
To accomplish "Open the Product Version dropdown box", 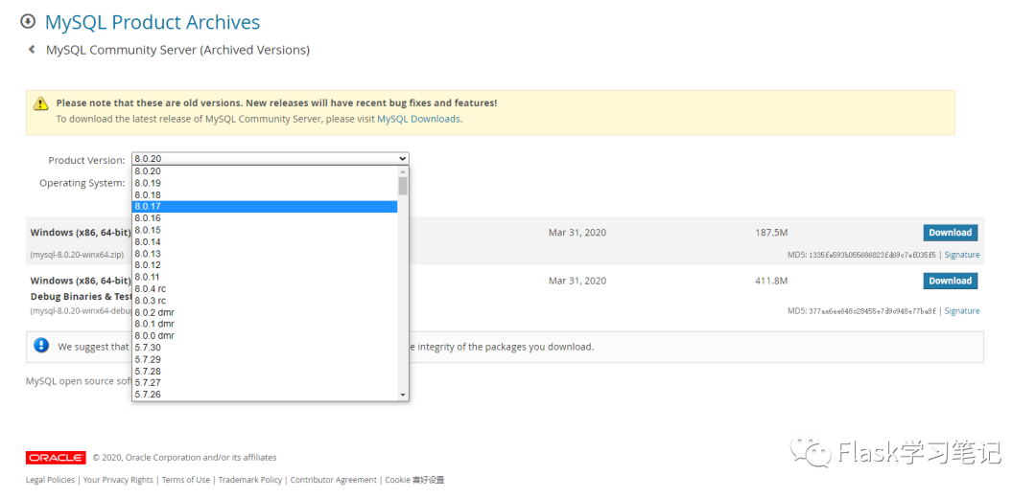I will tap(271, 158).
